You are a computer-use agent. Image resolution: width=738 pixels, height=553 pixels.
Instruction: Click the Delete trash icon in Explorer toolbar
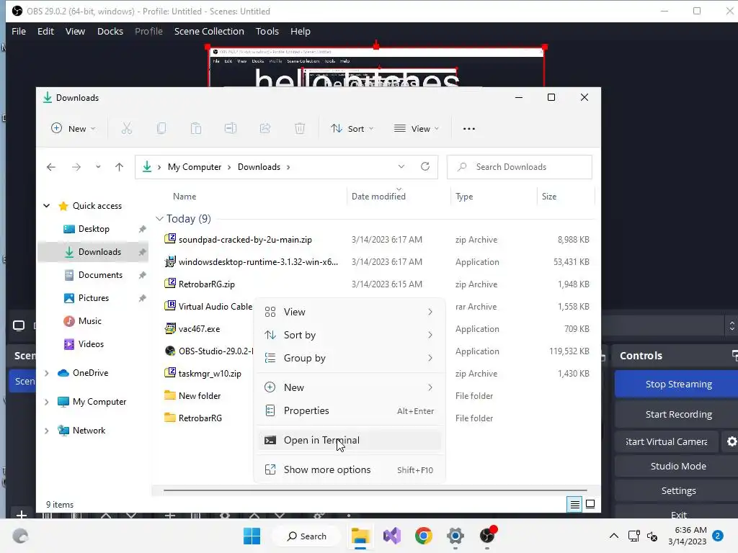[x=300, y=128]
